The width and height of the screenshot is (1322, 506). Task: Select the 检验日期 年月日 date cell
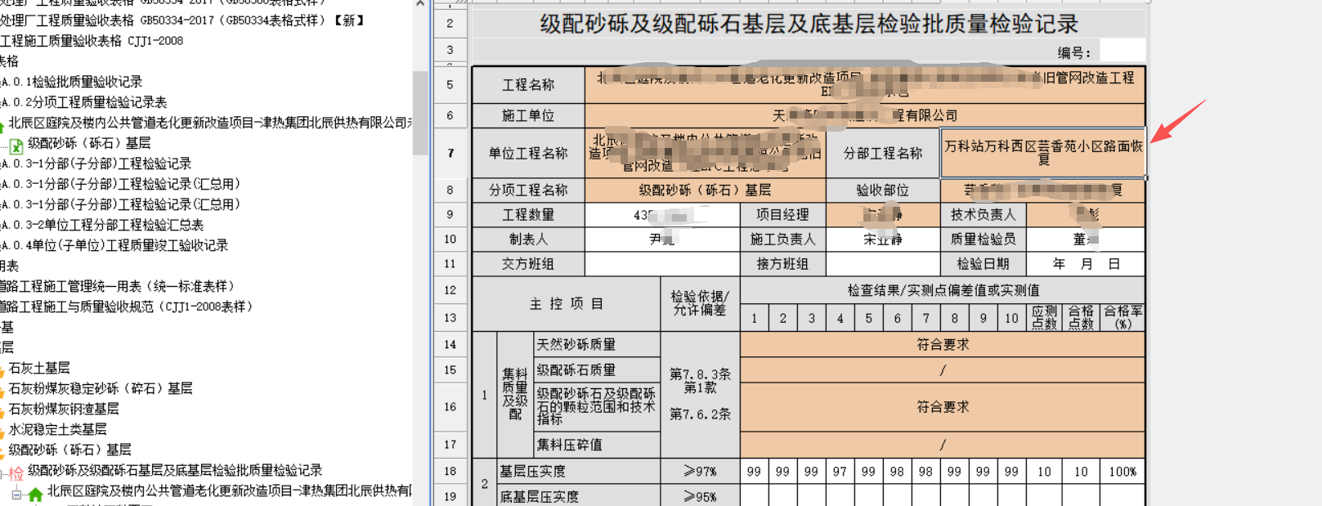1085,264
